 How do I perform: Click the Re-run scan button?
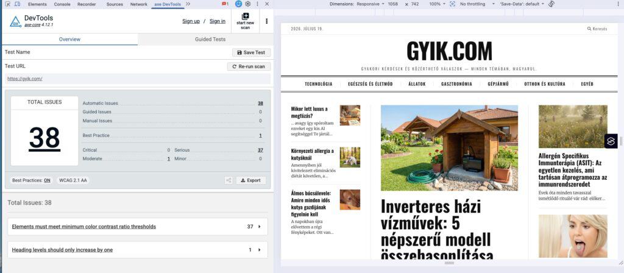tap(249, 66)
